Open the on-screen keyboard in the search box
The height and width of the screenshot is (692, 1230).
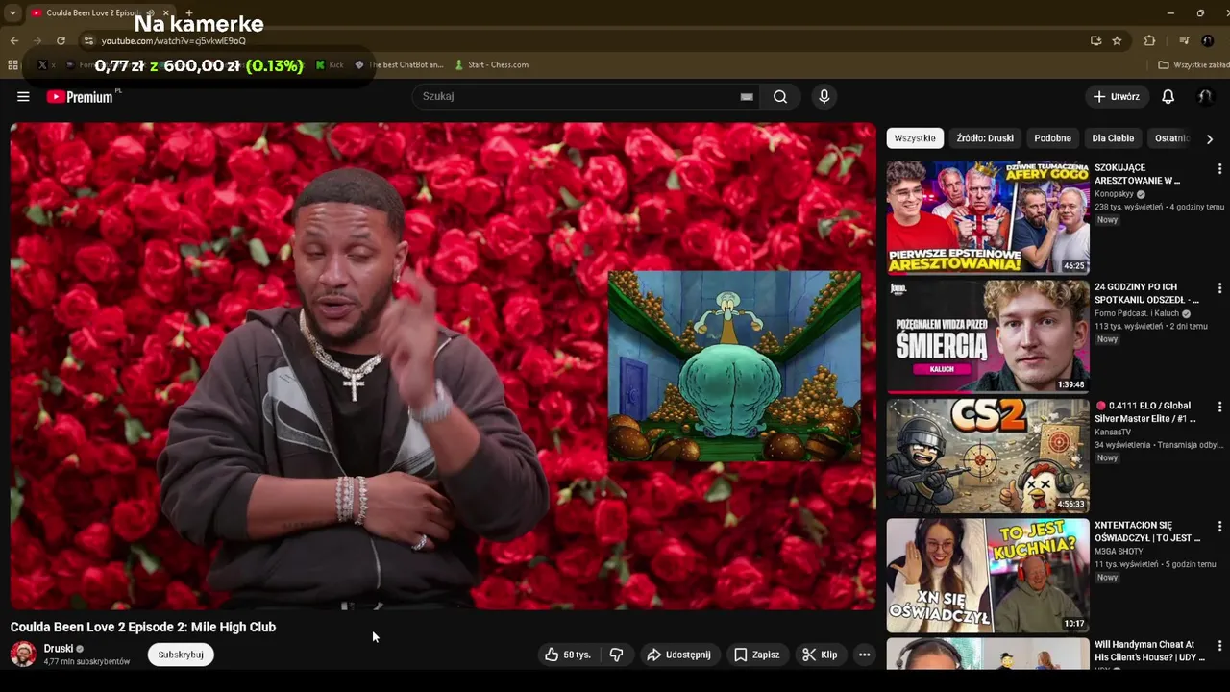pos(747,96)
